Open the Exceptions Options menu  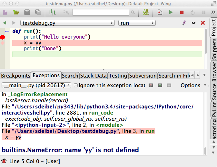click(x=193, y=85)
